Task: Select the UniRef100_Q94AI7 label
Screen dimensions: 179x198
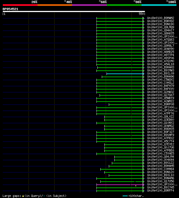Action: [161, 30]
